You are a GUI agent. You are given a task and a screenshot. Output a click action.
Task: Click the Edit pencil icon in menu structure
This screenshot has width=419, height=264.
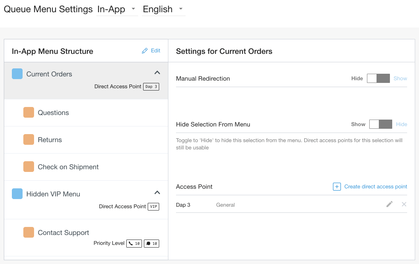coord(145,51)
